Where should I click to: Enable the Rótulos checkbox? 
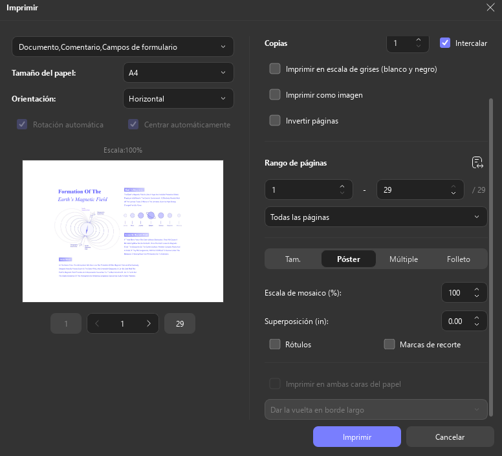click(x=275, y=344)
